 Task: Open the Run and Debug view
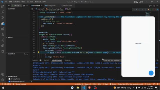pos(3,23)
